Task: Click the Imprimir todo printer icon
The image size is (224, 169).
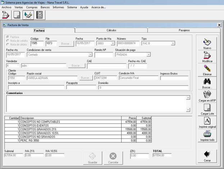Action: click(207, 135)
